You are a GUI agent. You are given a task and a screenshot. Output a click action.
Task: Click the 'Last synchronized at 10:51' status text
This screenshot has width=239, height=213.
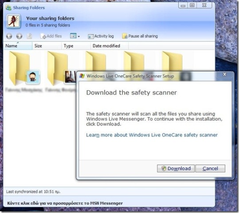(x=33, y=192)
